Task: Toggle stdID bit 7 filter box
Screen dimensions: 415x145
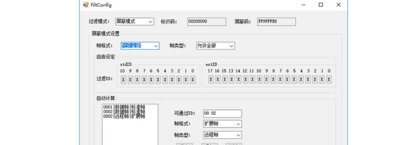Action: pos(144,80)
